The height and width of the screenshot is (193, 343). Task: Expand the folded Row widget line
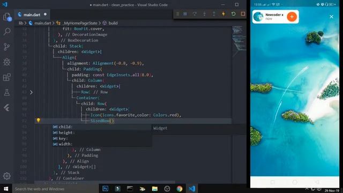[x=31, y=92]
